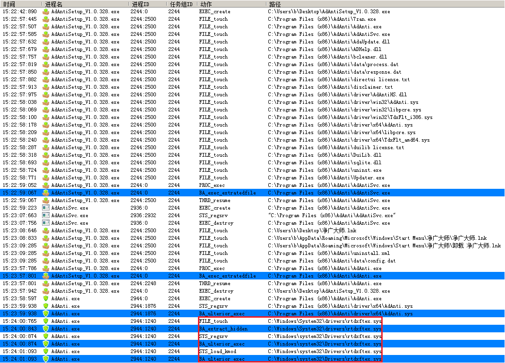This screenshot has height=363, width=505.
Task: Select path ending in AdAnti.exe at 15:22:57:507
Action: pyautogui.click(x=325, y=26)
